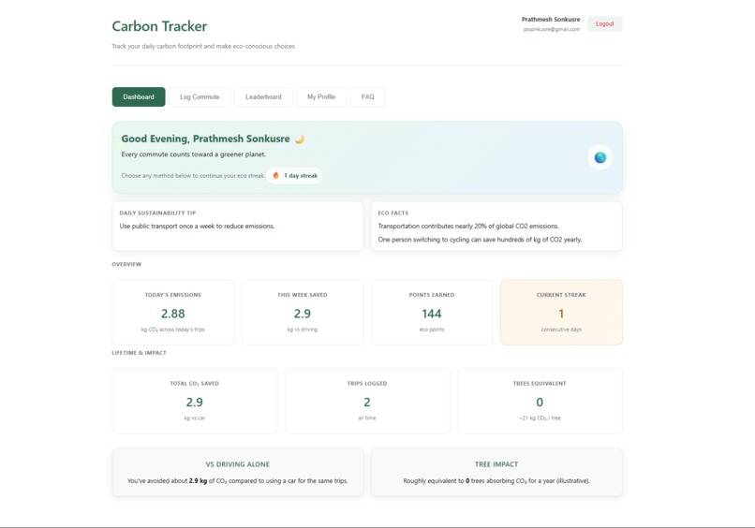Image resolution: width=755 pixels, height=528 pixels.
Task: Click the 2.88 emissions value
Action: tap(173, 314)
